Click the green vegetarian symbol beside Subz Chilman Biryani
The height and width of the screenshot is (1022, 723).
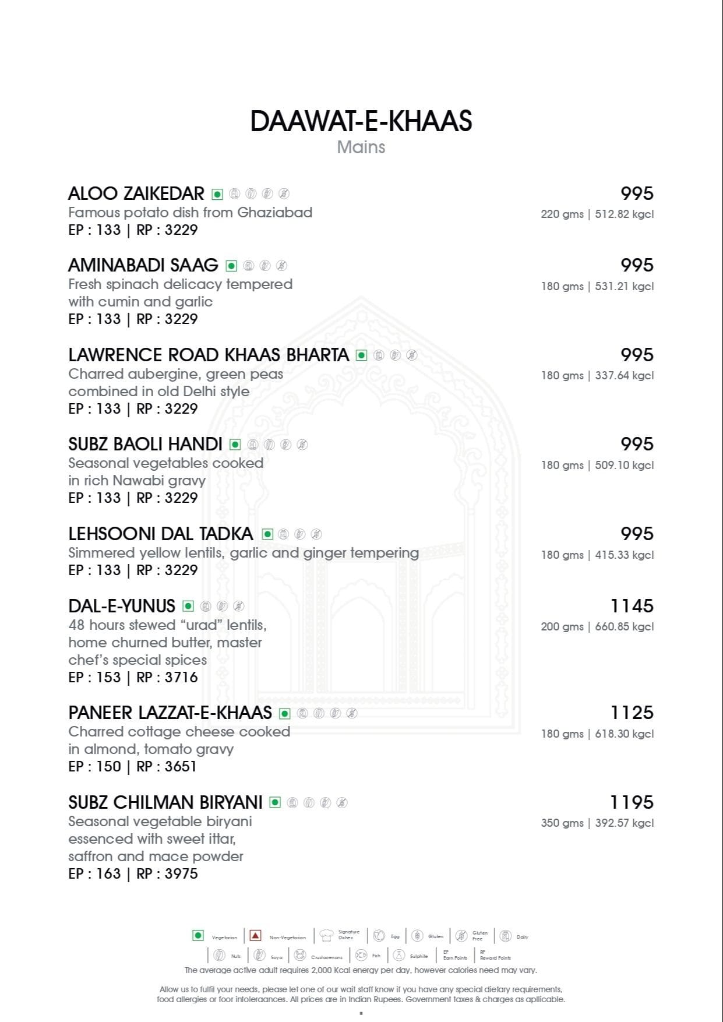coord(275,802)
